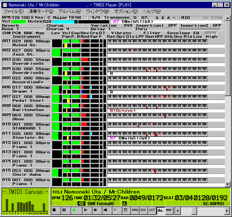Click the Variation 'Delay 1' field
Image resolution: width=232 pixels, height=217 pixels.
(x=112, y=29)
